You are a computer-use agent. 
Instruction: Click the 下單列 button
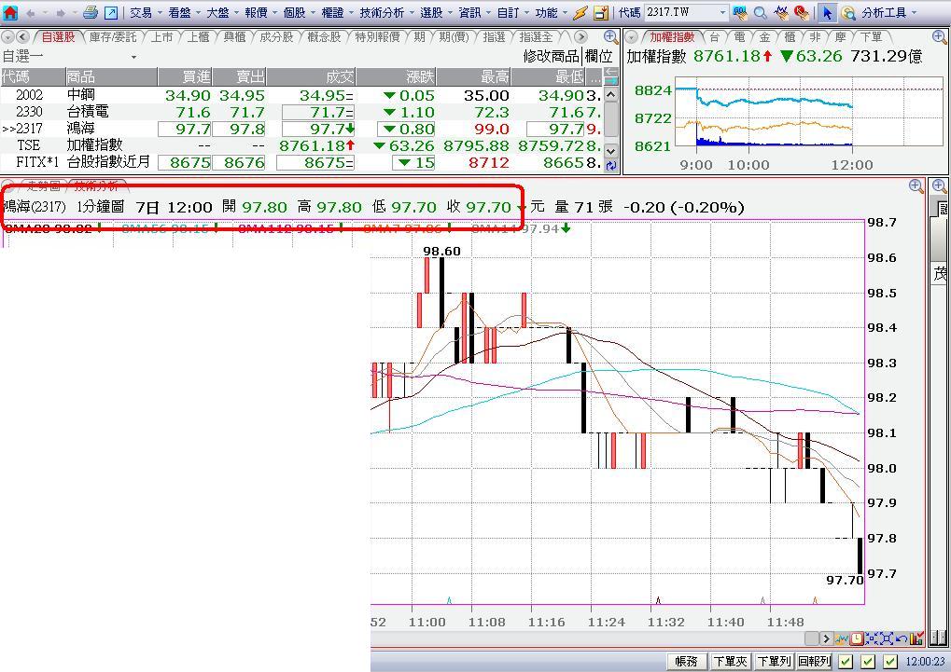(774, 661)
